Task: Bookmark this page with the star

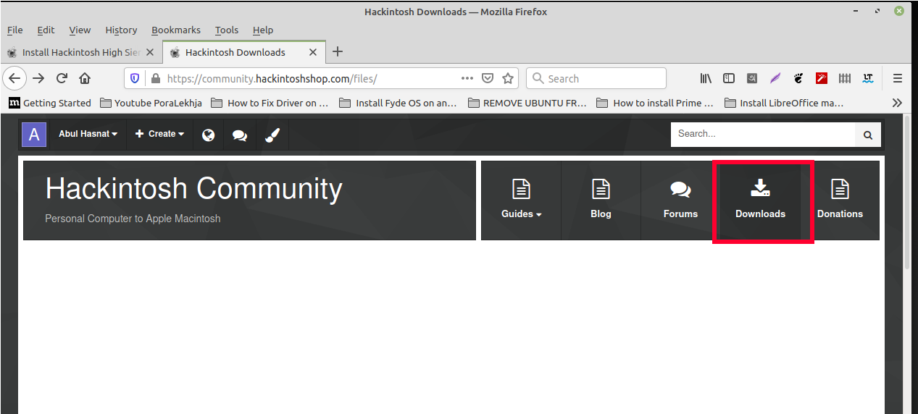Action: (x=508, y=78)
